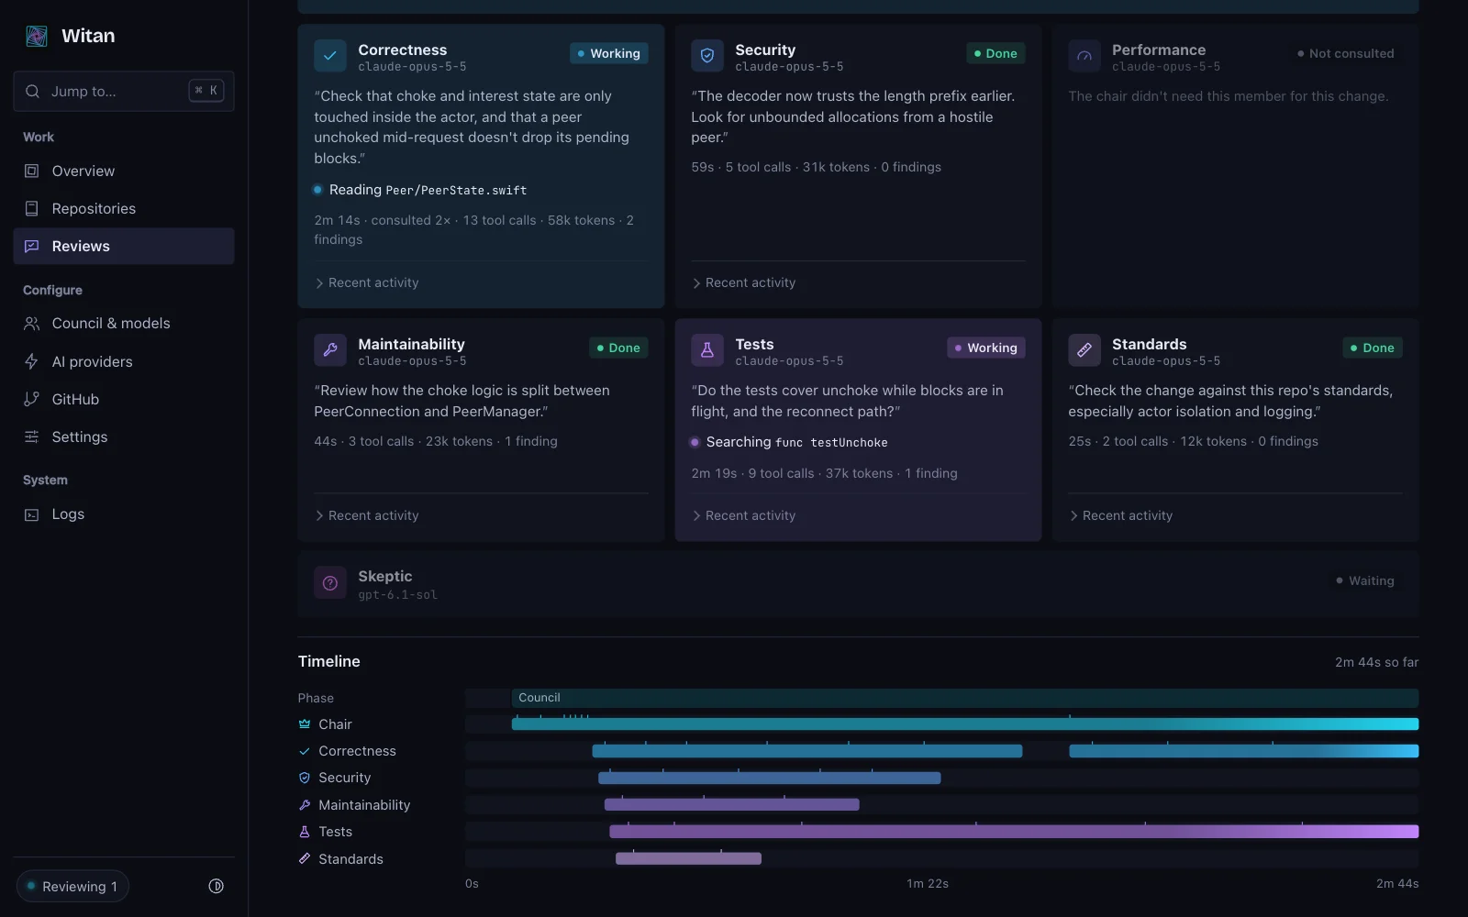Click the Witan logo icon
The width and height of the screenshot is (1468, 917).
pos(37,36)
